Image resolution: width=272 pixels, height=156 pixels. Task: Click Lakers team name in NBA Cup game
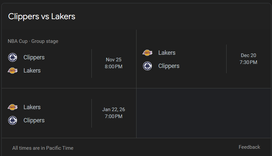(32, 71)
